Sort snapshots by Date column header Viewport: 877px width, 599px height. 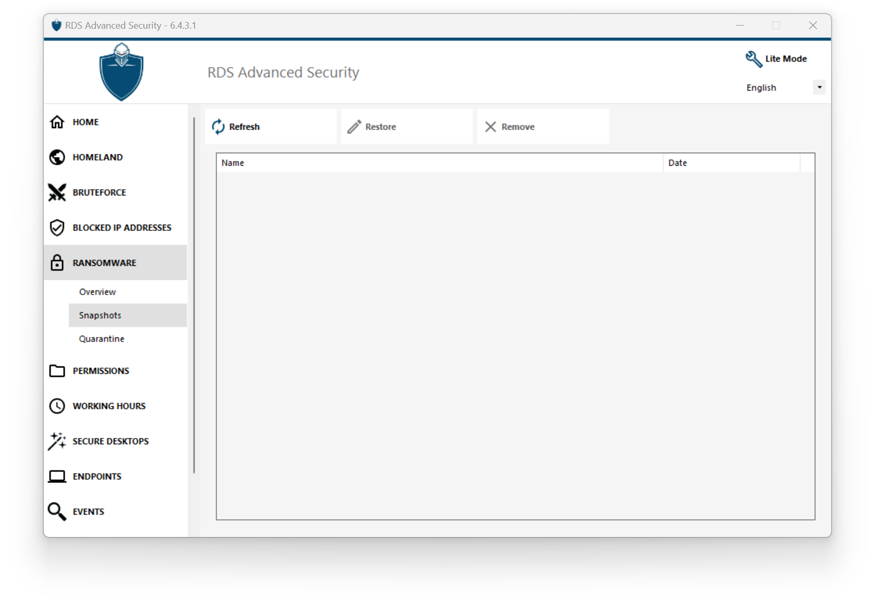pyautogui.click(x=731, y=163)
